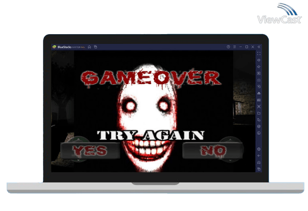Screen dimensions: 308x211
Task: Click the square play-arrow icon in sidebar
Action: pos(259,73)
